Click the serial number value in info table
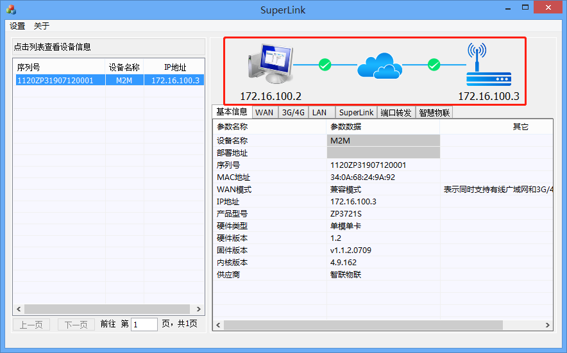Screen dimensions: 567x353 click(x=368, y=165)
